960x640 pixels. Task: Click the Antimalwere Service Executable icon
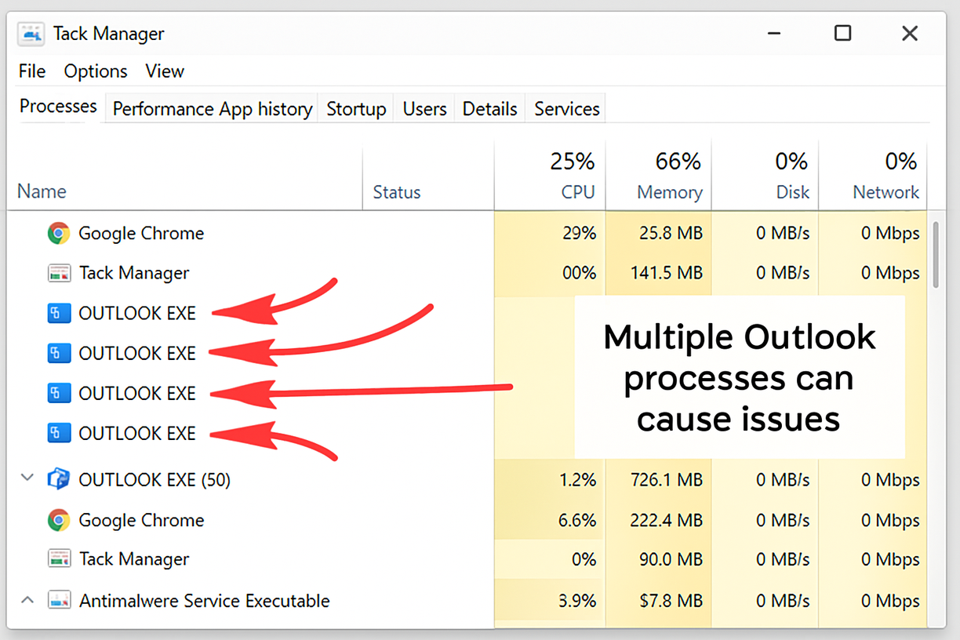pyautogui.click(x=58, y=600)
